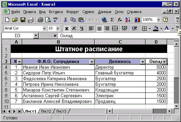Open the Name Box D3 dropdown
The image size is (181, 122).
pyautogui.click(x=36, y=36)
